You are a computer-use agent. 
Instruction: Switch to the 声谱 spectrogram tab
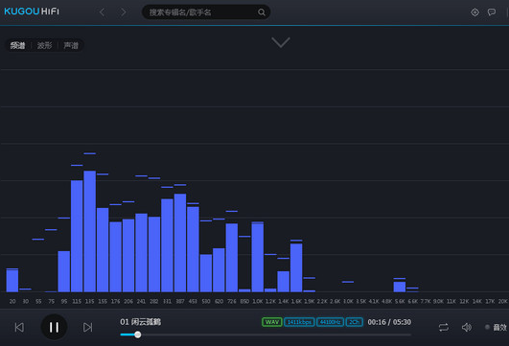pos(71,45)
